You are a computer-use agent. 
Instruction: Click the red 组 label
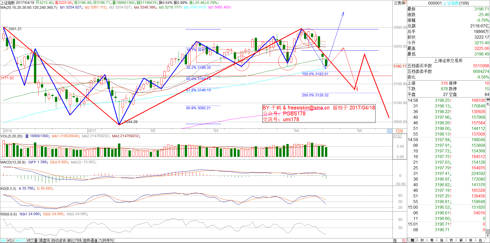(x=404, y=240)
